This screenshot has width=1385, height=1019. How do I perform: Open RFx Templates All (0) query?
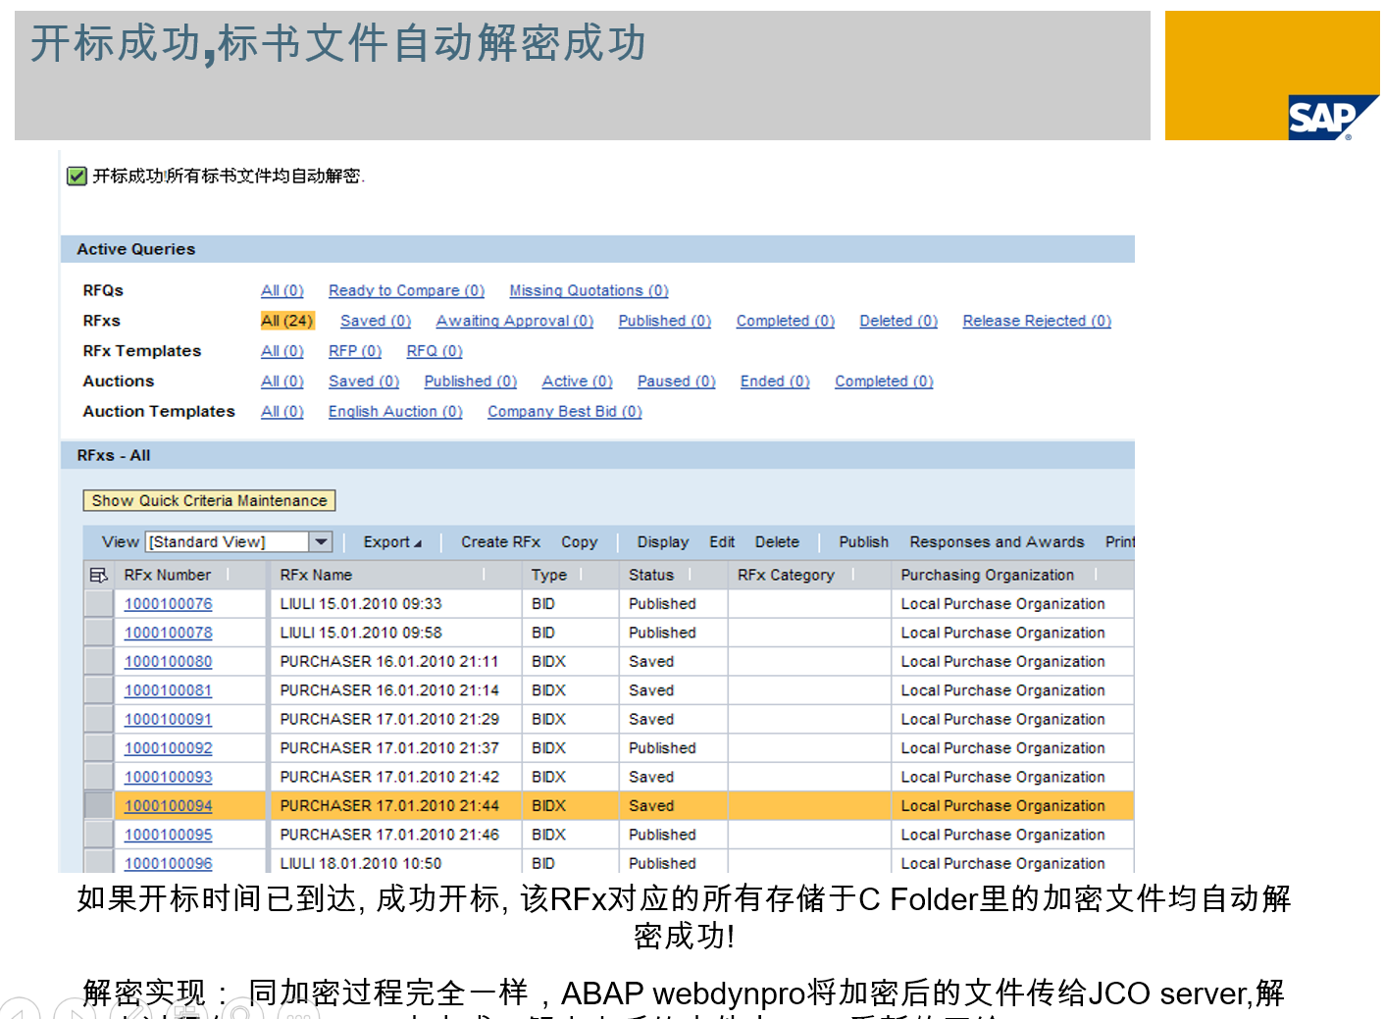(282, 351)
